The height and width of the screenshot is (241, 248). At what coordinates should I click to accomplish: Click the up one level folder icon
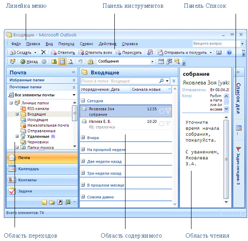pos(54,62)
